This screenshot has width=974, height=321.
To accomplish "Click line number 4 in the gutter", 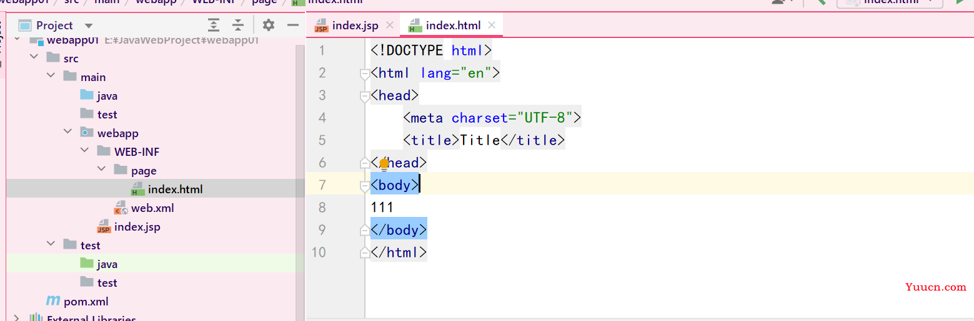I will [322, 118].
